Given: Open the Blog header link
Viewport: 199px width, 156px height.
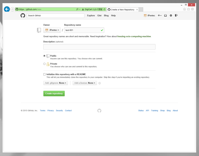Looking at the screenshot, I should (106, 15).
